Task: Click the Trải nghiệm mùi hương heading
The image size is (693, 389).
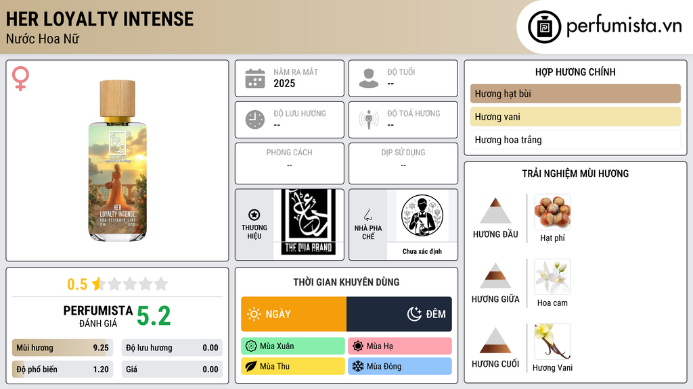Action: click(x=575, y=174)
